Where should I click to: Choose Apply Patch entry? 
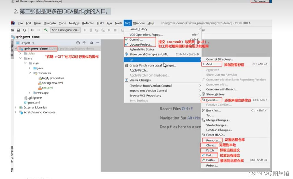(163, 70)
